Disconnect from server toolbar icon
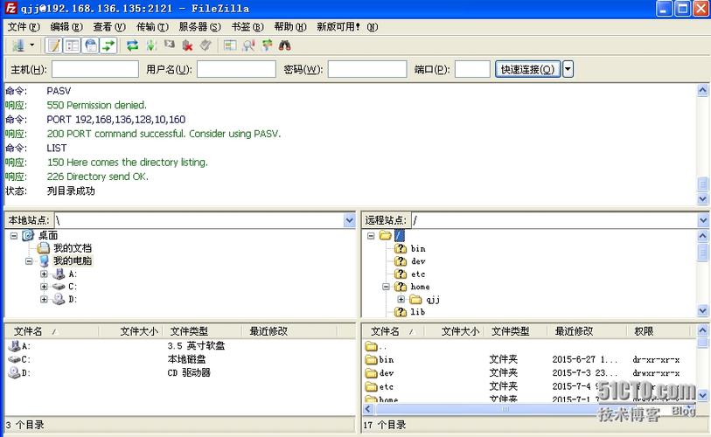 tap(187, 45)
